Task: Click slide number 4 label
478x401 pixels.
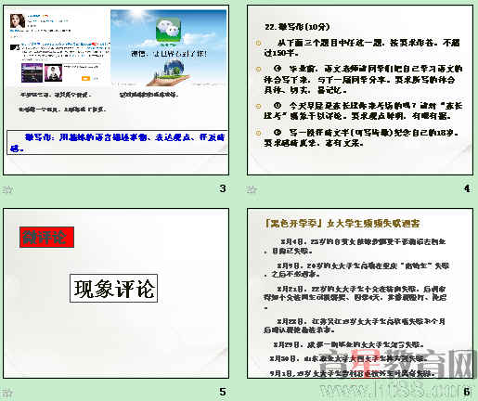Action: (x=467, y=188)
